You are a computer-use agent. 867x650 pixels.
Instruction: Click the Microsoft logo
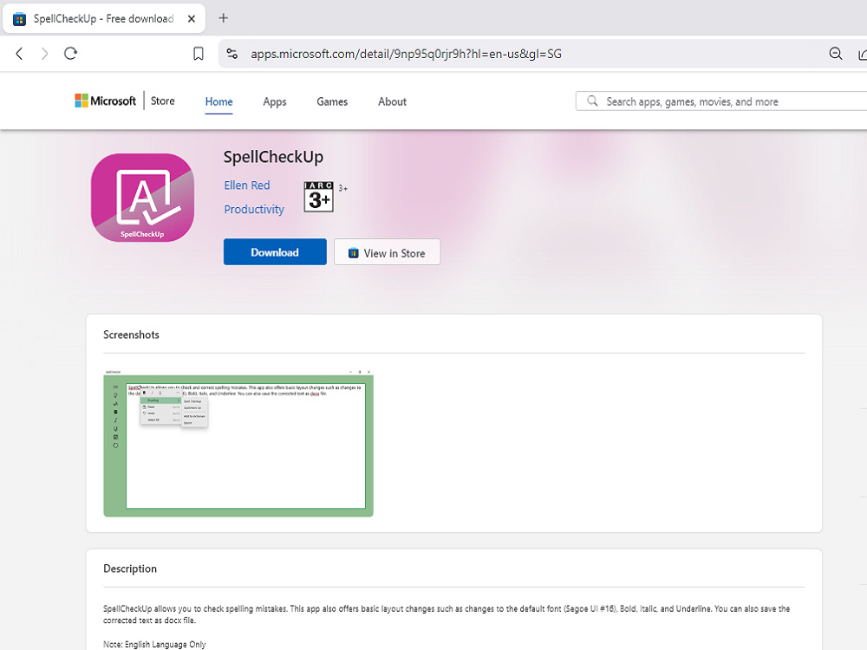click(x=104, y=101)
